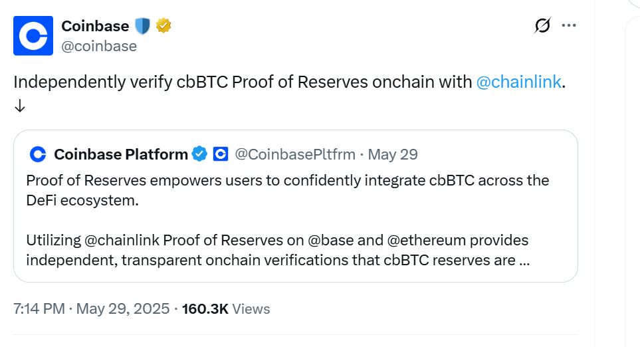Open the Coinbase display name link
The height and width of the screenshot is (347, 640).
[x=95, y=26]
